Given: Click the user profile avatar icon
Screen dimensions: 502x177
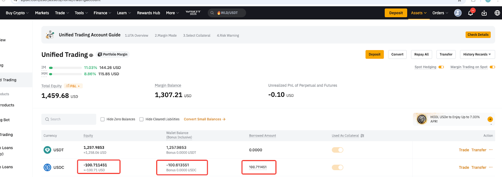Looking at the screenshot, I should point(458,13).
